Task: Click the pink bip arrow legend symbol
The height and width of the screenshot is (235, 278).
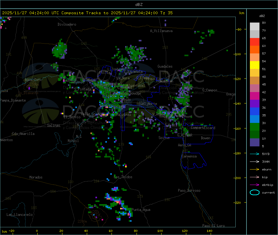Action: pyautogui.click(x=255, y=177)
